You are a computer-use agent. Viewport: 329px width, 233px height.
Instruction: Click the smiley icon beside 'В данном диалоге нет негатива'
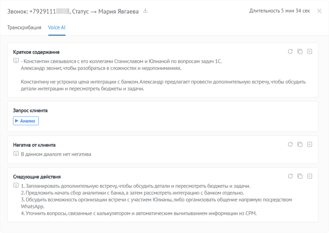click(16, 154)
